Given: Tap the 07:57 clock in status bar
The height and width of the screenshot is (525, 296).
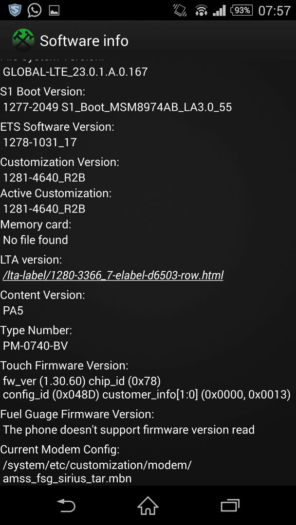Looking at the screenshot, I should (x=274, y=11).
